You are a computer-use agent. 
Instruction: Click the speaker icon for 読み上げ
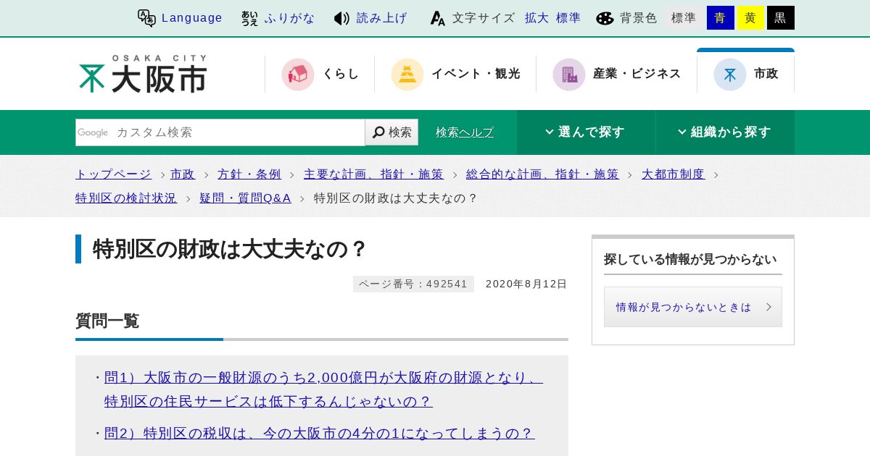tap(341, 18)
